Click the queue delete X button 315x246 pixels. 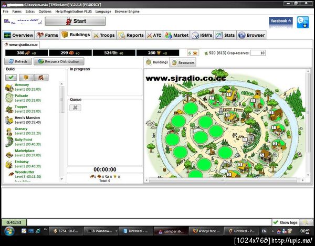coord(75,108)
